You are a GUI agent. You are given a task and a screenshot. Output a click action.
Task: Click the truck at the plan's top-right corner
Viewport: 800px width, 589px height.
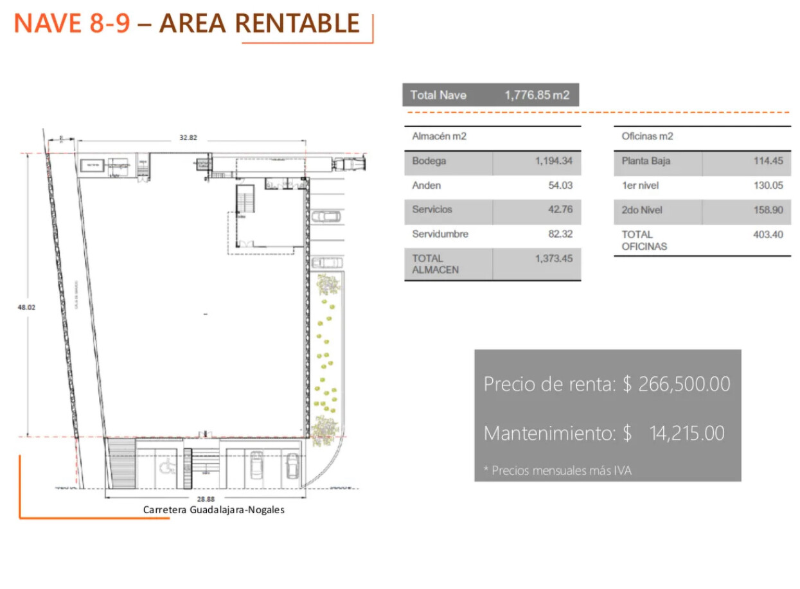[348, 164]
